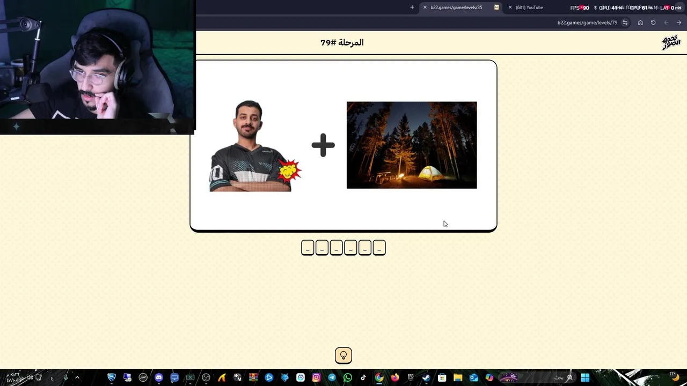
Task: Close the b22.games browser tab
Action: 425,8
